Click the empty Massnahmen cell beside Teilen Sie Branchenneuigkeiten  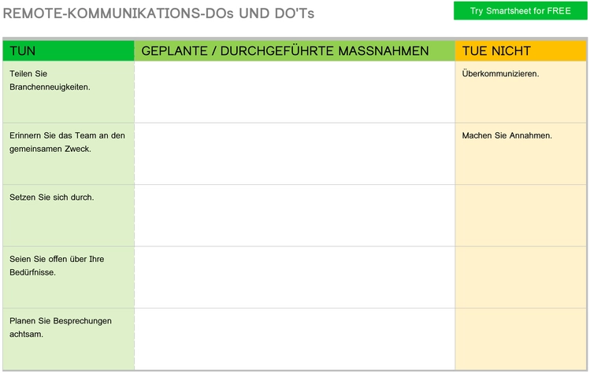(295, 92)
